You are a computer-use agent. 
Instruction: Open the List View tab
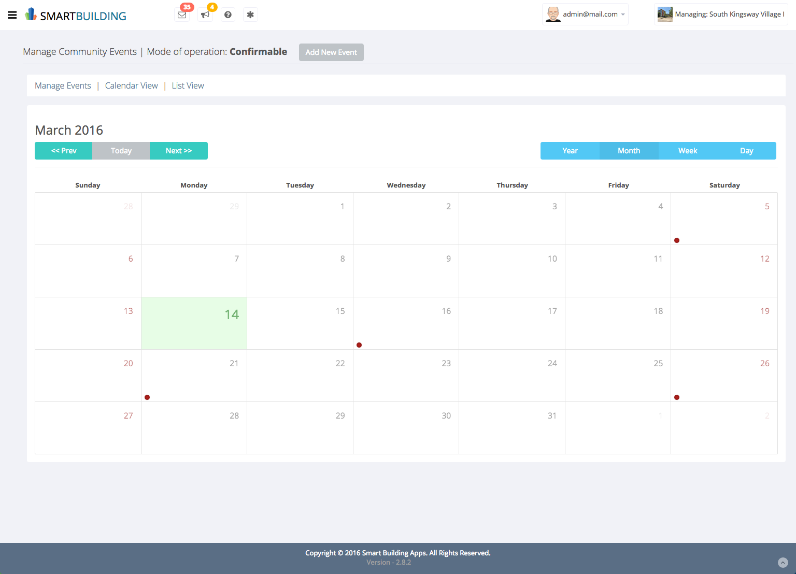[x=188, y=85]
